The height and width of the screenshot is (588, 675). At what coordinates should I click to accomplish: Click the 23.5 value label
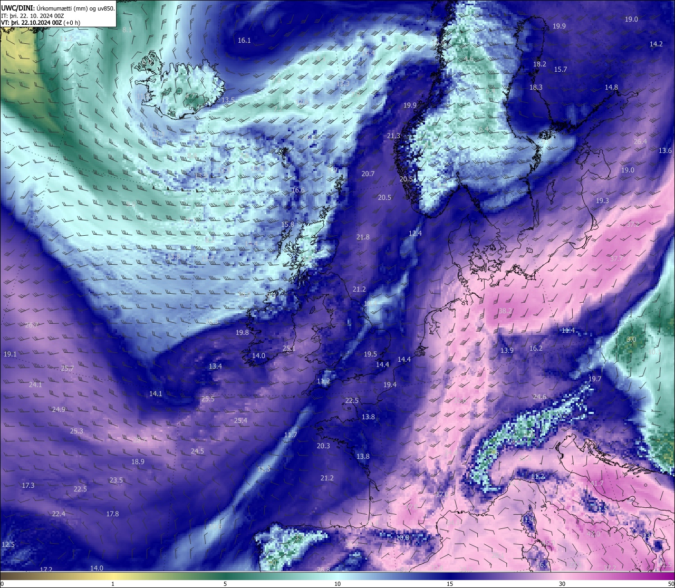[116, 480]
